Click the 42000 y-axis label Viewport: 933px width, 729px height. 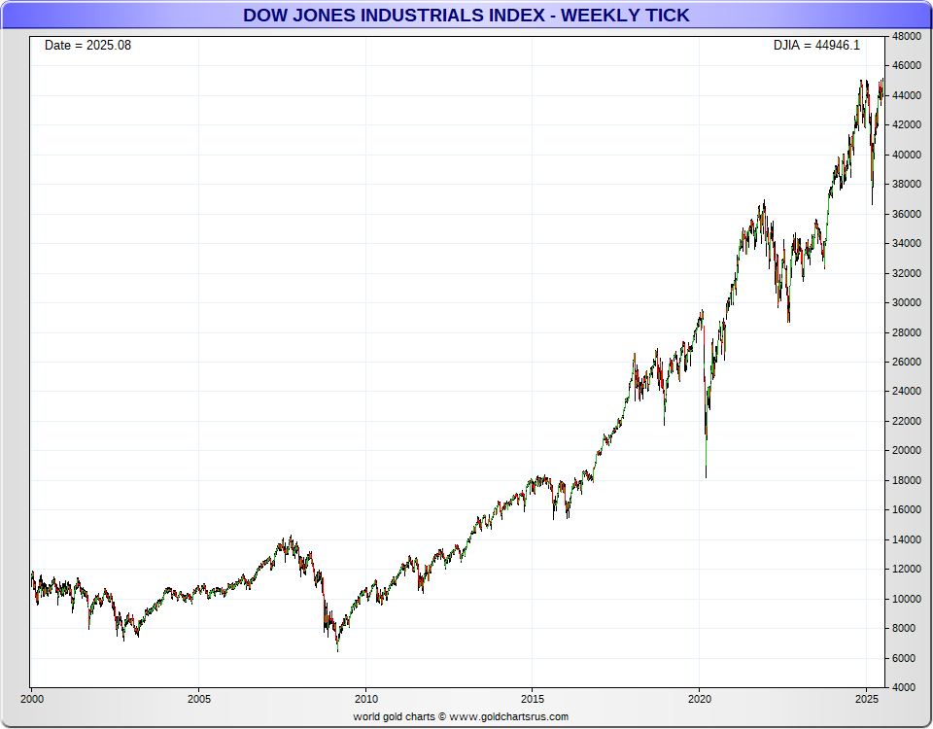[907, 125]
